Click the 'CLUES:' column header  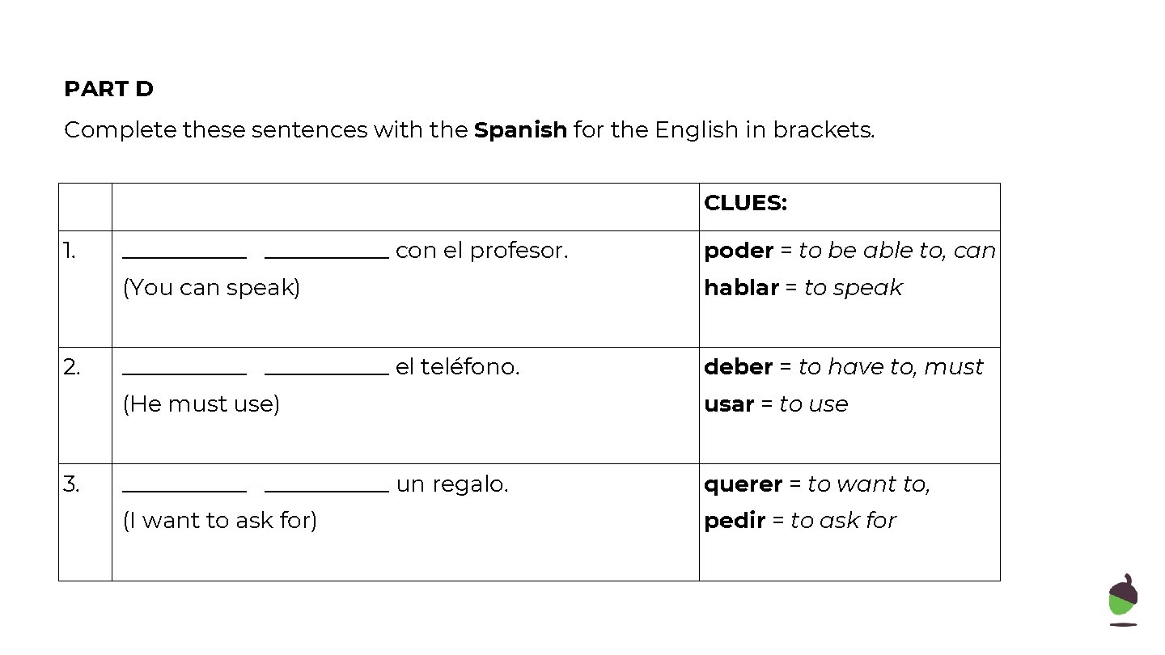pyautogui.click(x=745, y=203)
